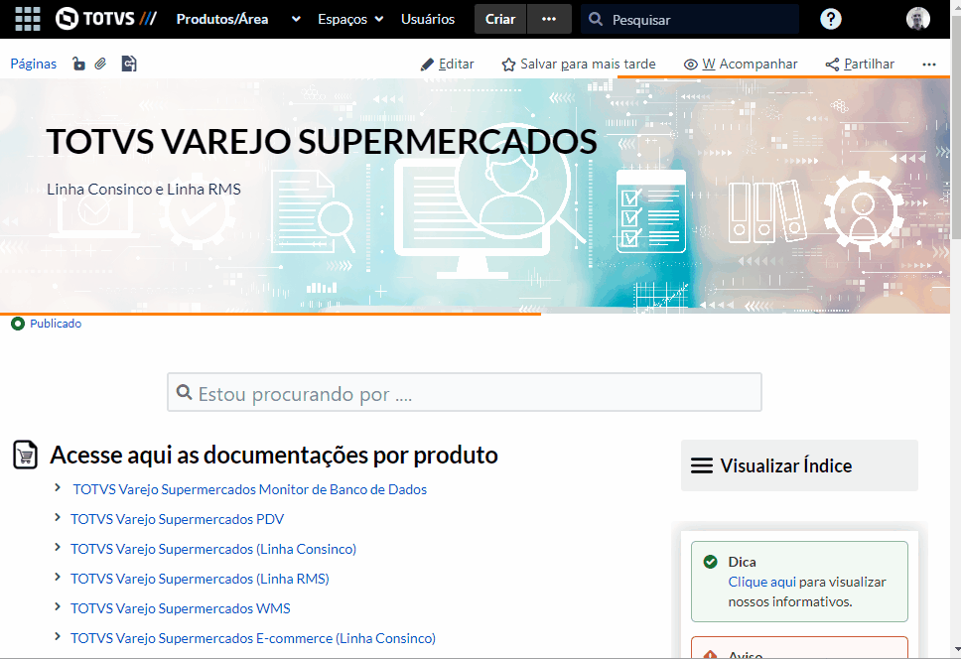961x659 pixels.
Task: Click the green Dica check icon
Action: pos(711,562)
